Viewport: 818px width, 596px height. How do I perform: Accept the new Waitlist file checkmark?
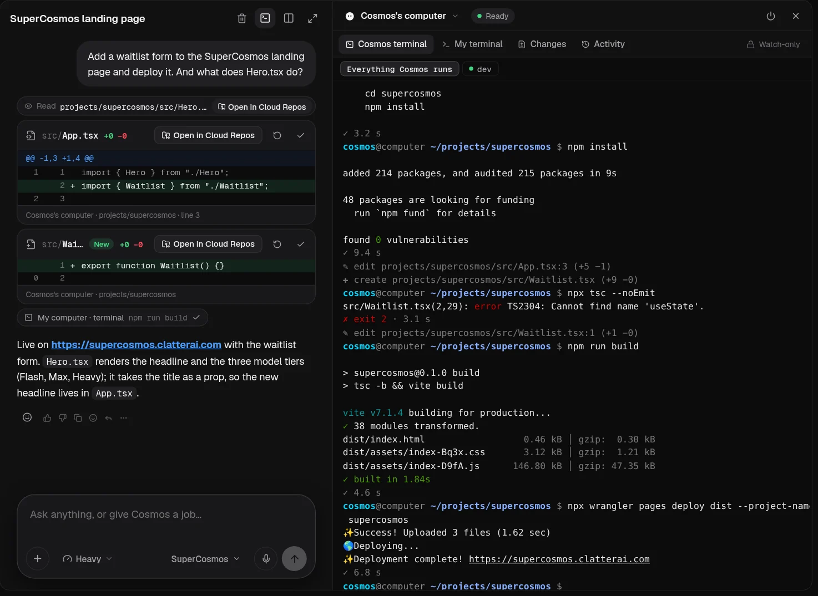[x=301, y=244]
